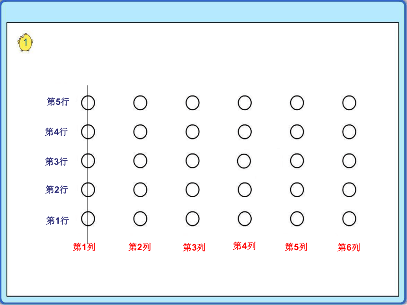Click the red 第1列 column label
The width and height of the screenshot is (407, 305).
pyautogui.click(x=84, y=247)
